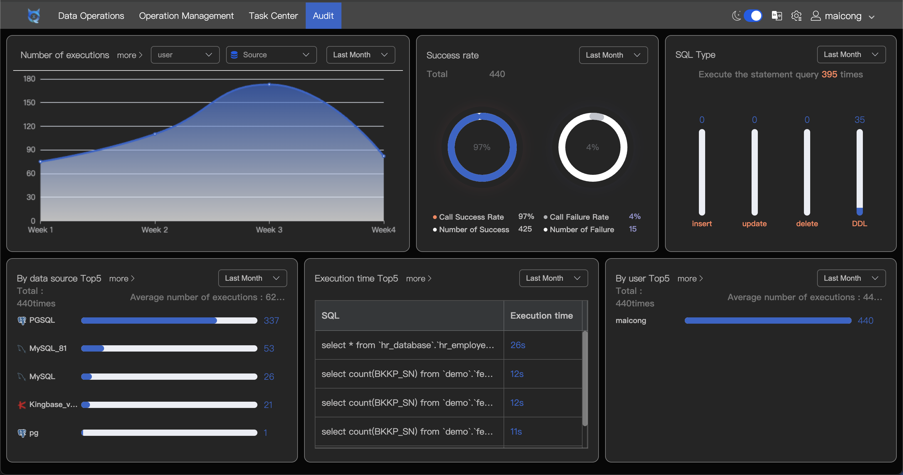
Task: Expand the Source selection dropdown
Action: (271, 55)
